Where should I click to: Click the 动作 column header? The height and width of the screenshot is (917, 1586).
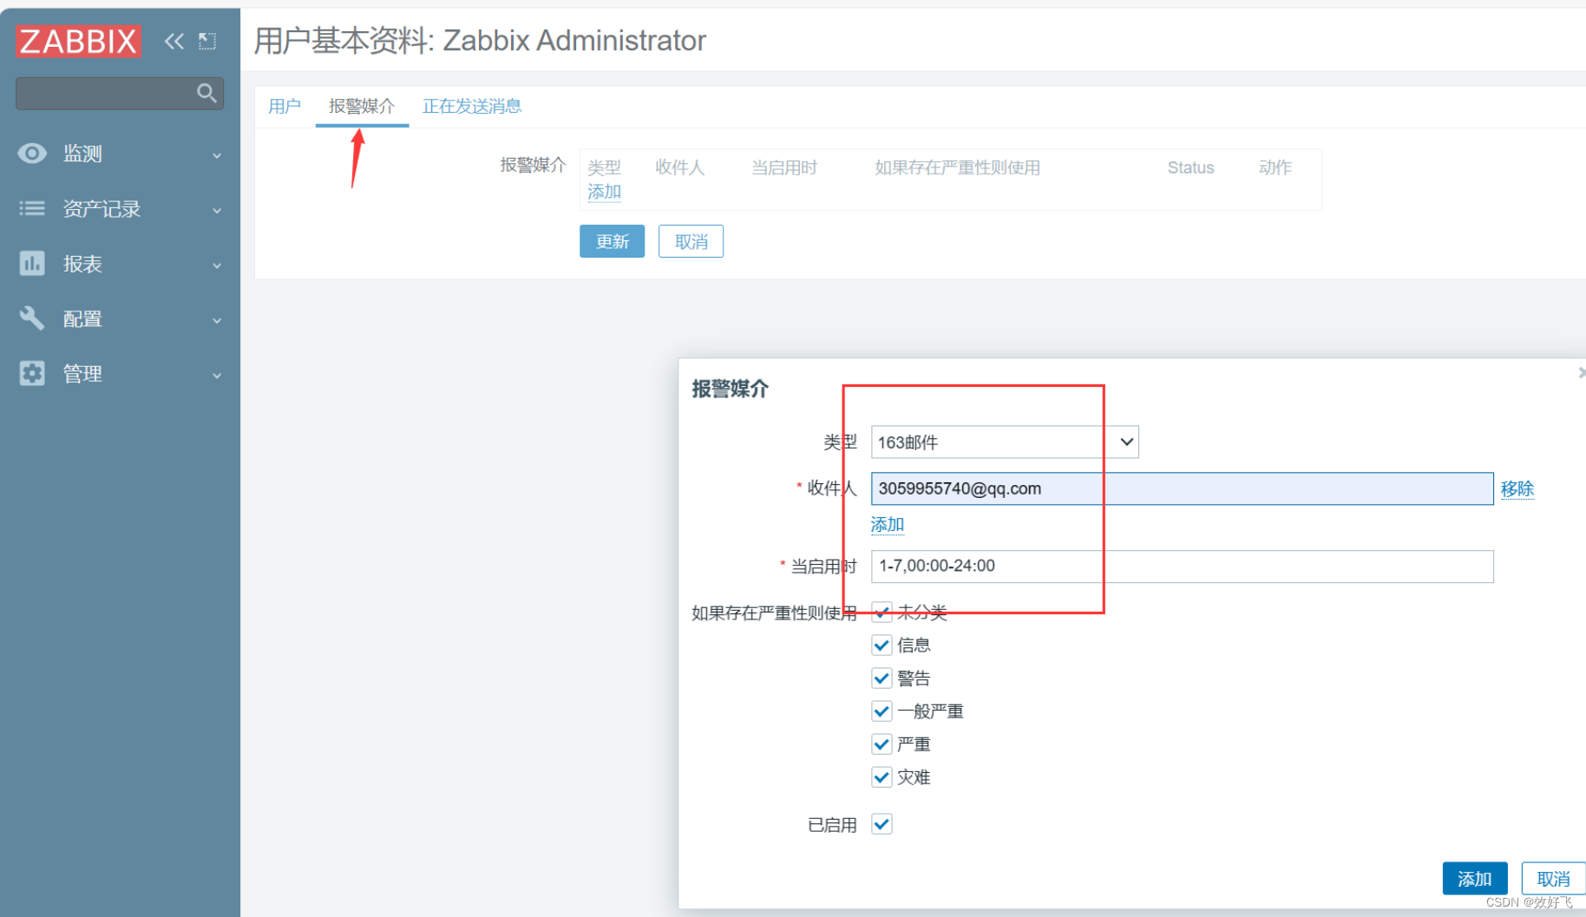(x=1275, y=167)
